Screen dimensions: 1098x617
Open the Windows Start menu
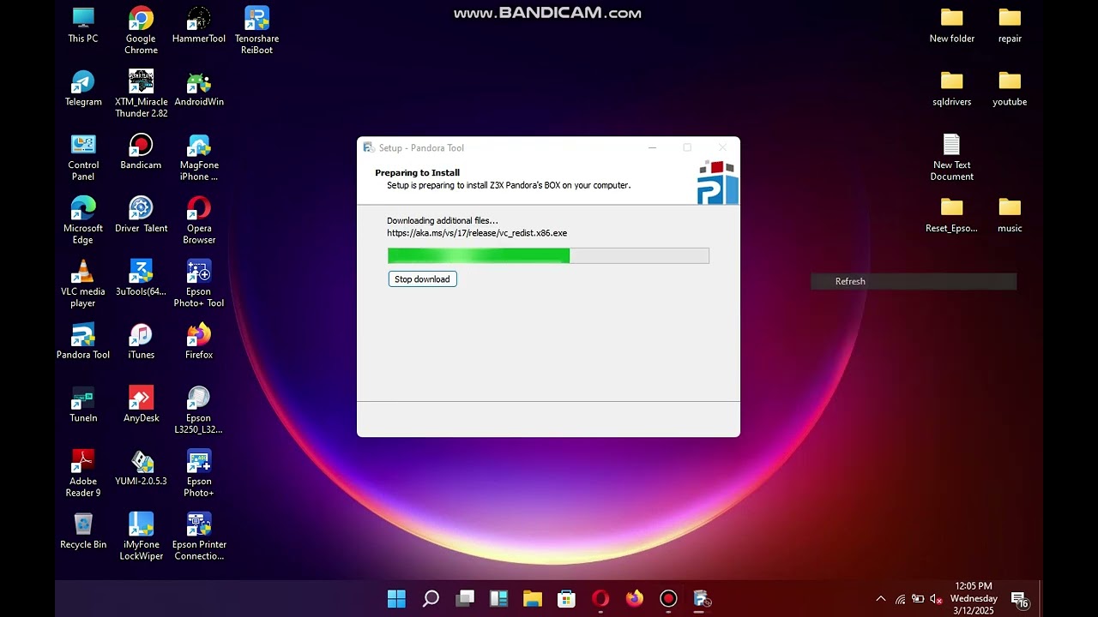point(396,598)
